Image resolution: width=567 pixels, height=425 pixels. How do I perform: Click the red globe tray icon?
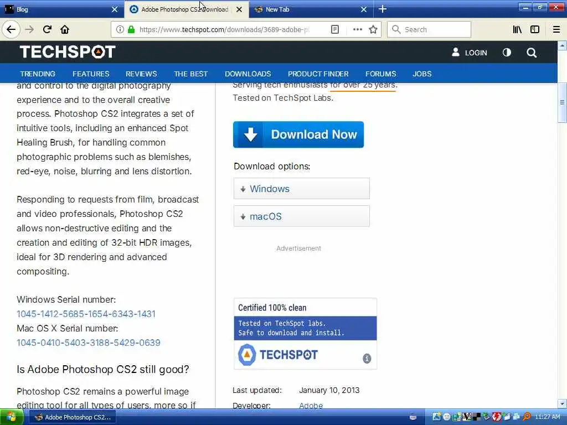(x=497, y=417)
